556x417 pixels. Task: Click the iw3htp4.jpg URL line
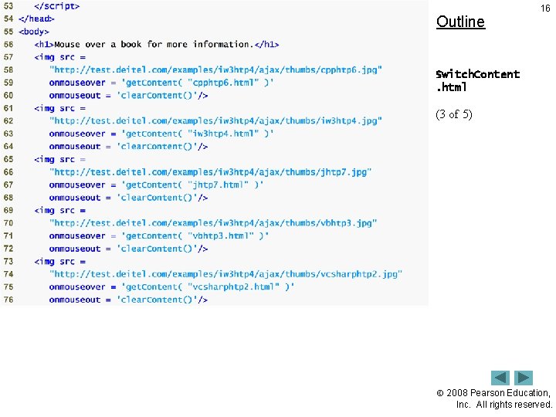pos(215,121)
